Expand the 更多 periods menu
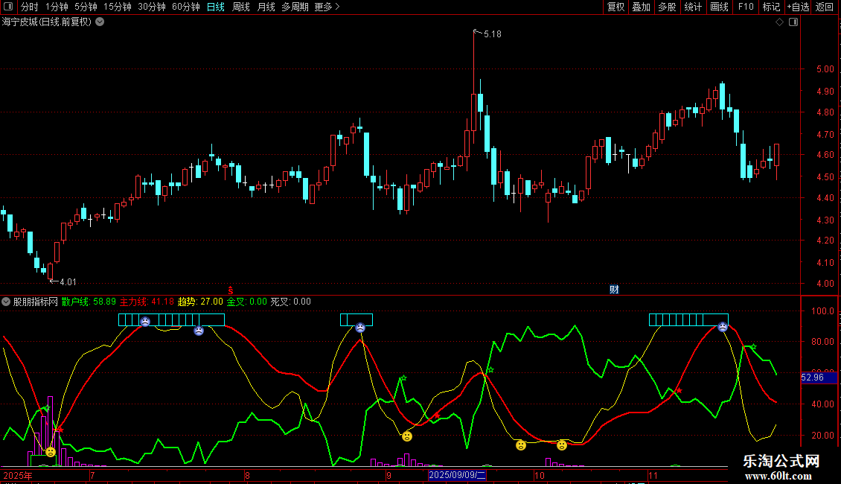841x484 pixels. click(x=327, y=7)
